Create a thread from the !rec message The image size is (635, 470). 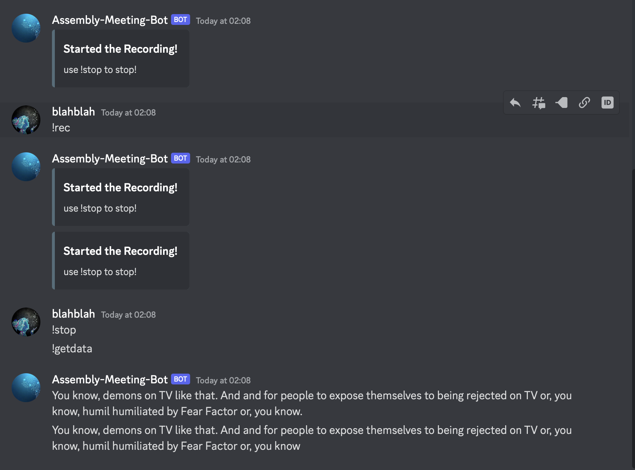[x=539, y=103]
